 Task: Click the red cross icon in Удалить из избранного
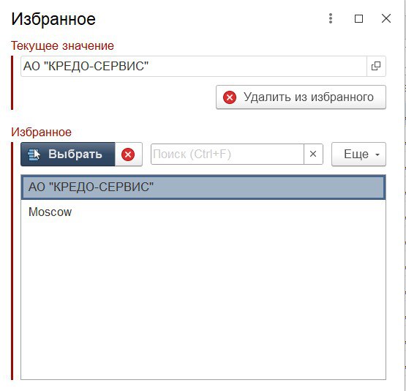point(230,97)
